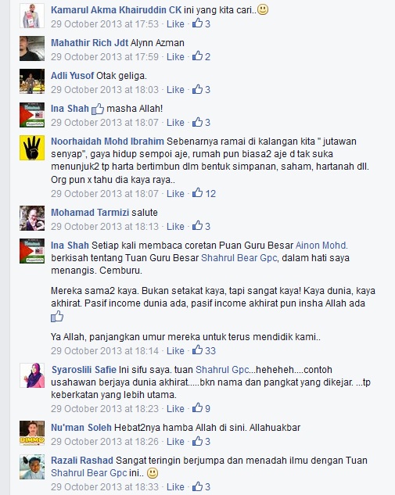
Task: Open Syaroslili Safie's profile picture
Action: point(32,375)
